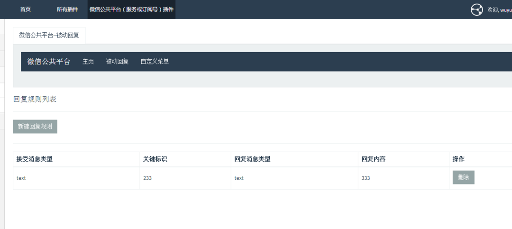The width and height of the screenshot is (512, 229).
Task: Delete the rule with keyword 233
Action: pos(463,177)
